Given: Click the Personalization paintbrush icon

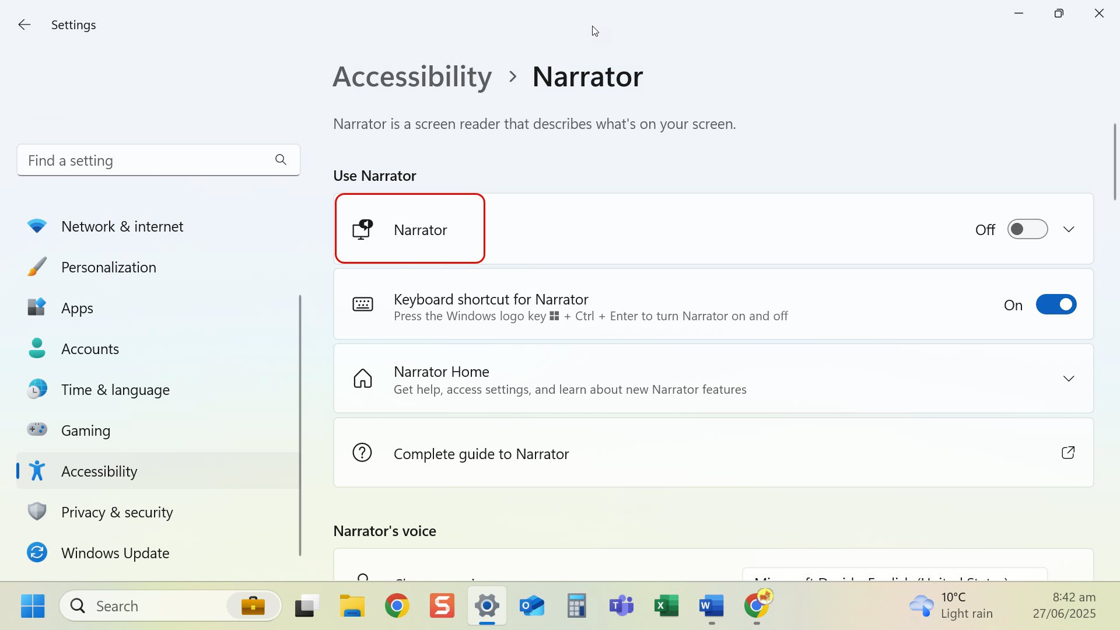Looking at the screenshot, I should [37, 267].
